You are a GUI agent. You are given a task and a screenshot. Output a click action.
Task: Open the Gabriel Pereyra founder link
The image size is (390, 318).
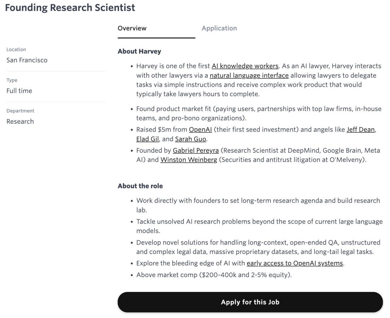pos(196,150)
